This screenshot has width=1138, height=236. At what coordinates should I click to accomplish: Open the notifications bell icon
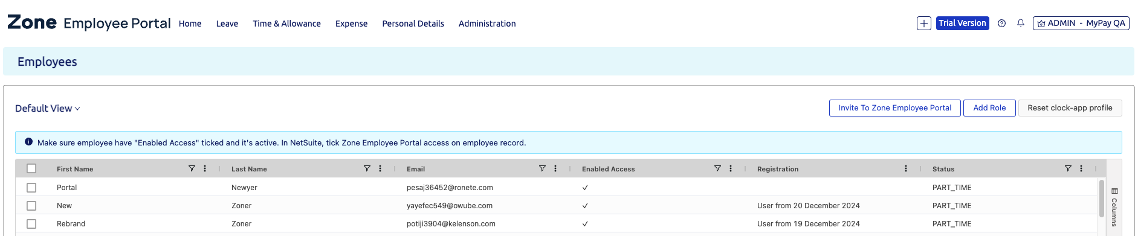(1020, 24)
